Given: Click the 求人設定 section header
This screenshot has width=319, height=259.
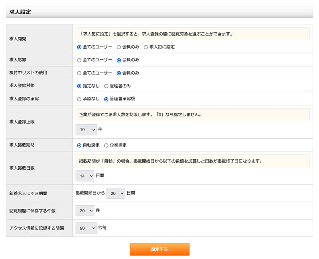Looking at the screenshot, I should pyautogui.click(x=20, y=12).
